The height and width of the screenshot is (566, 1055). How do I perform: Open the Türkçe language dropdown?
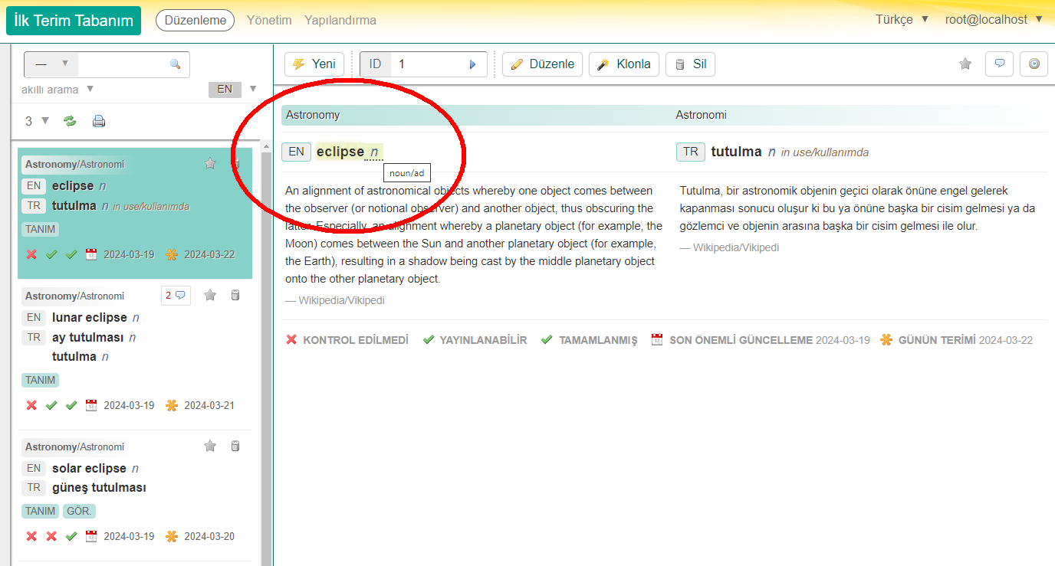tap(902, 20)
